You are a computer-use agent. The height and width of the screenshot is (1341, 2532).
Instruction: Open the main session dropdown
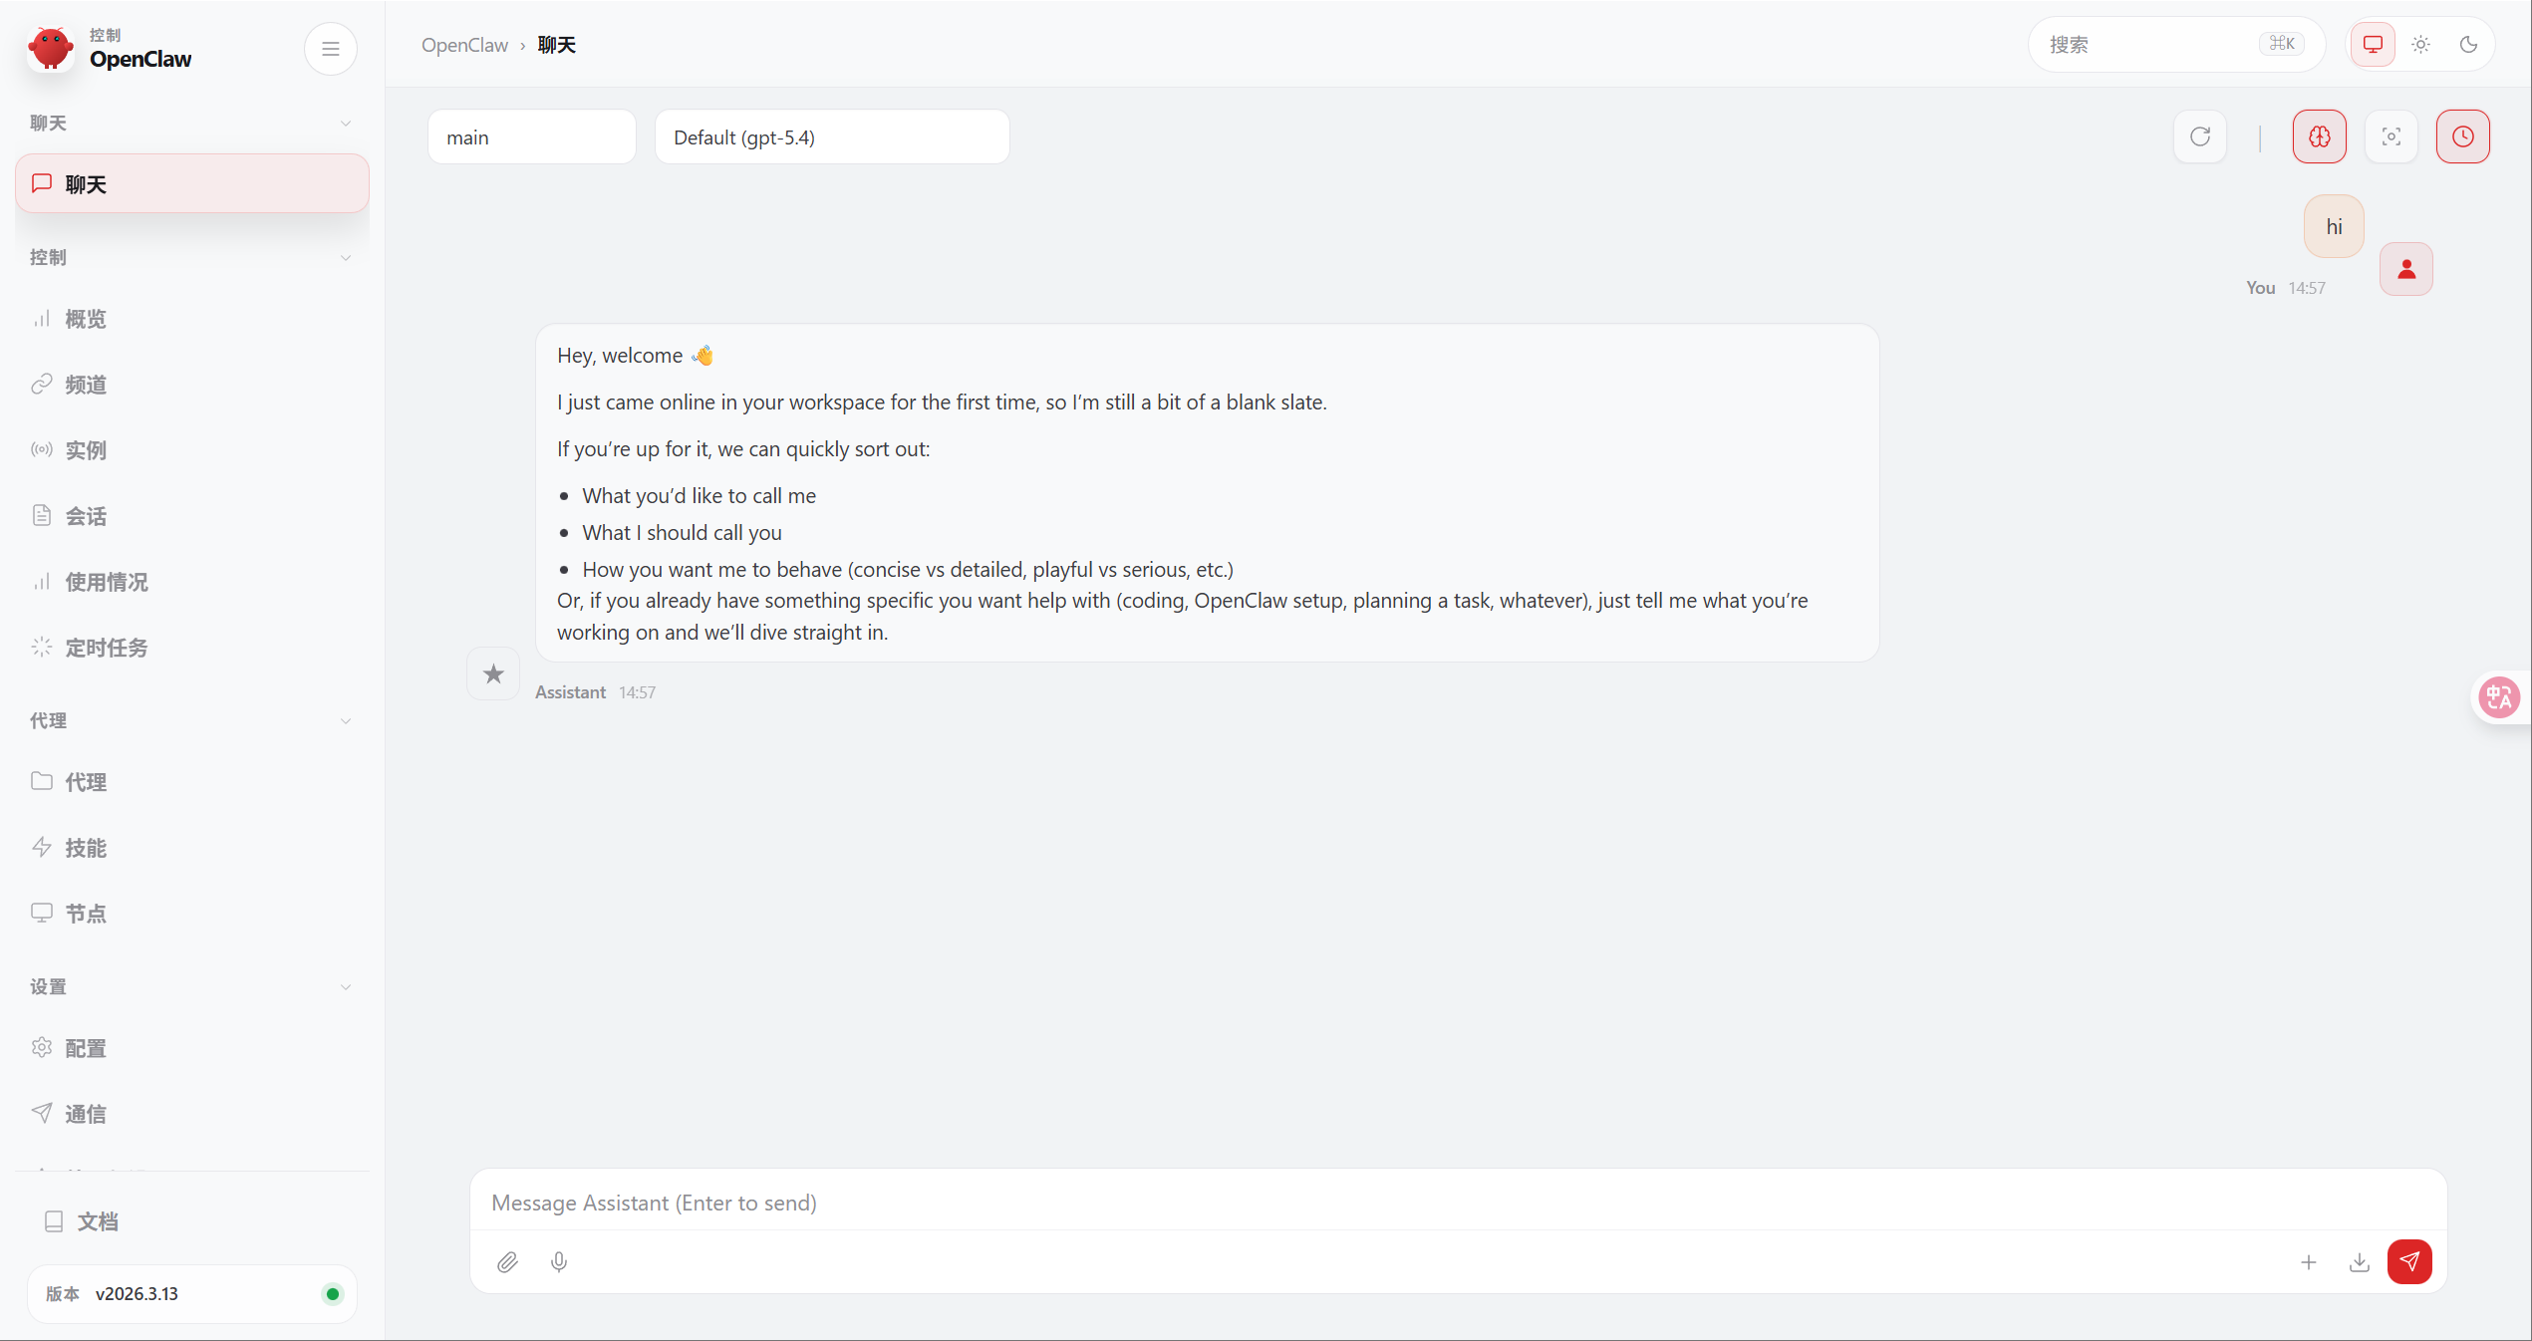531,137
